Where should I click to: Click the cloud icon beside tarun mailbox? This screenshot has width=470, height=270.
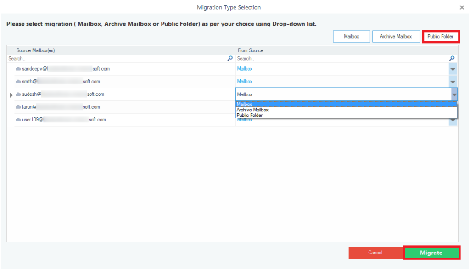(18, 107)
